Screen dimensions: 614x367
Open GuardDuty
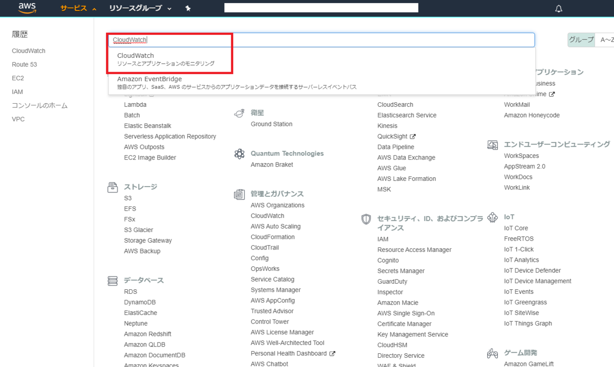click(x=392, y=282)
